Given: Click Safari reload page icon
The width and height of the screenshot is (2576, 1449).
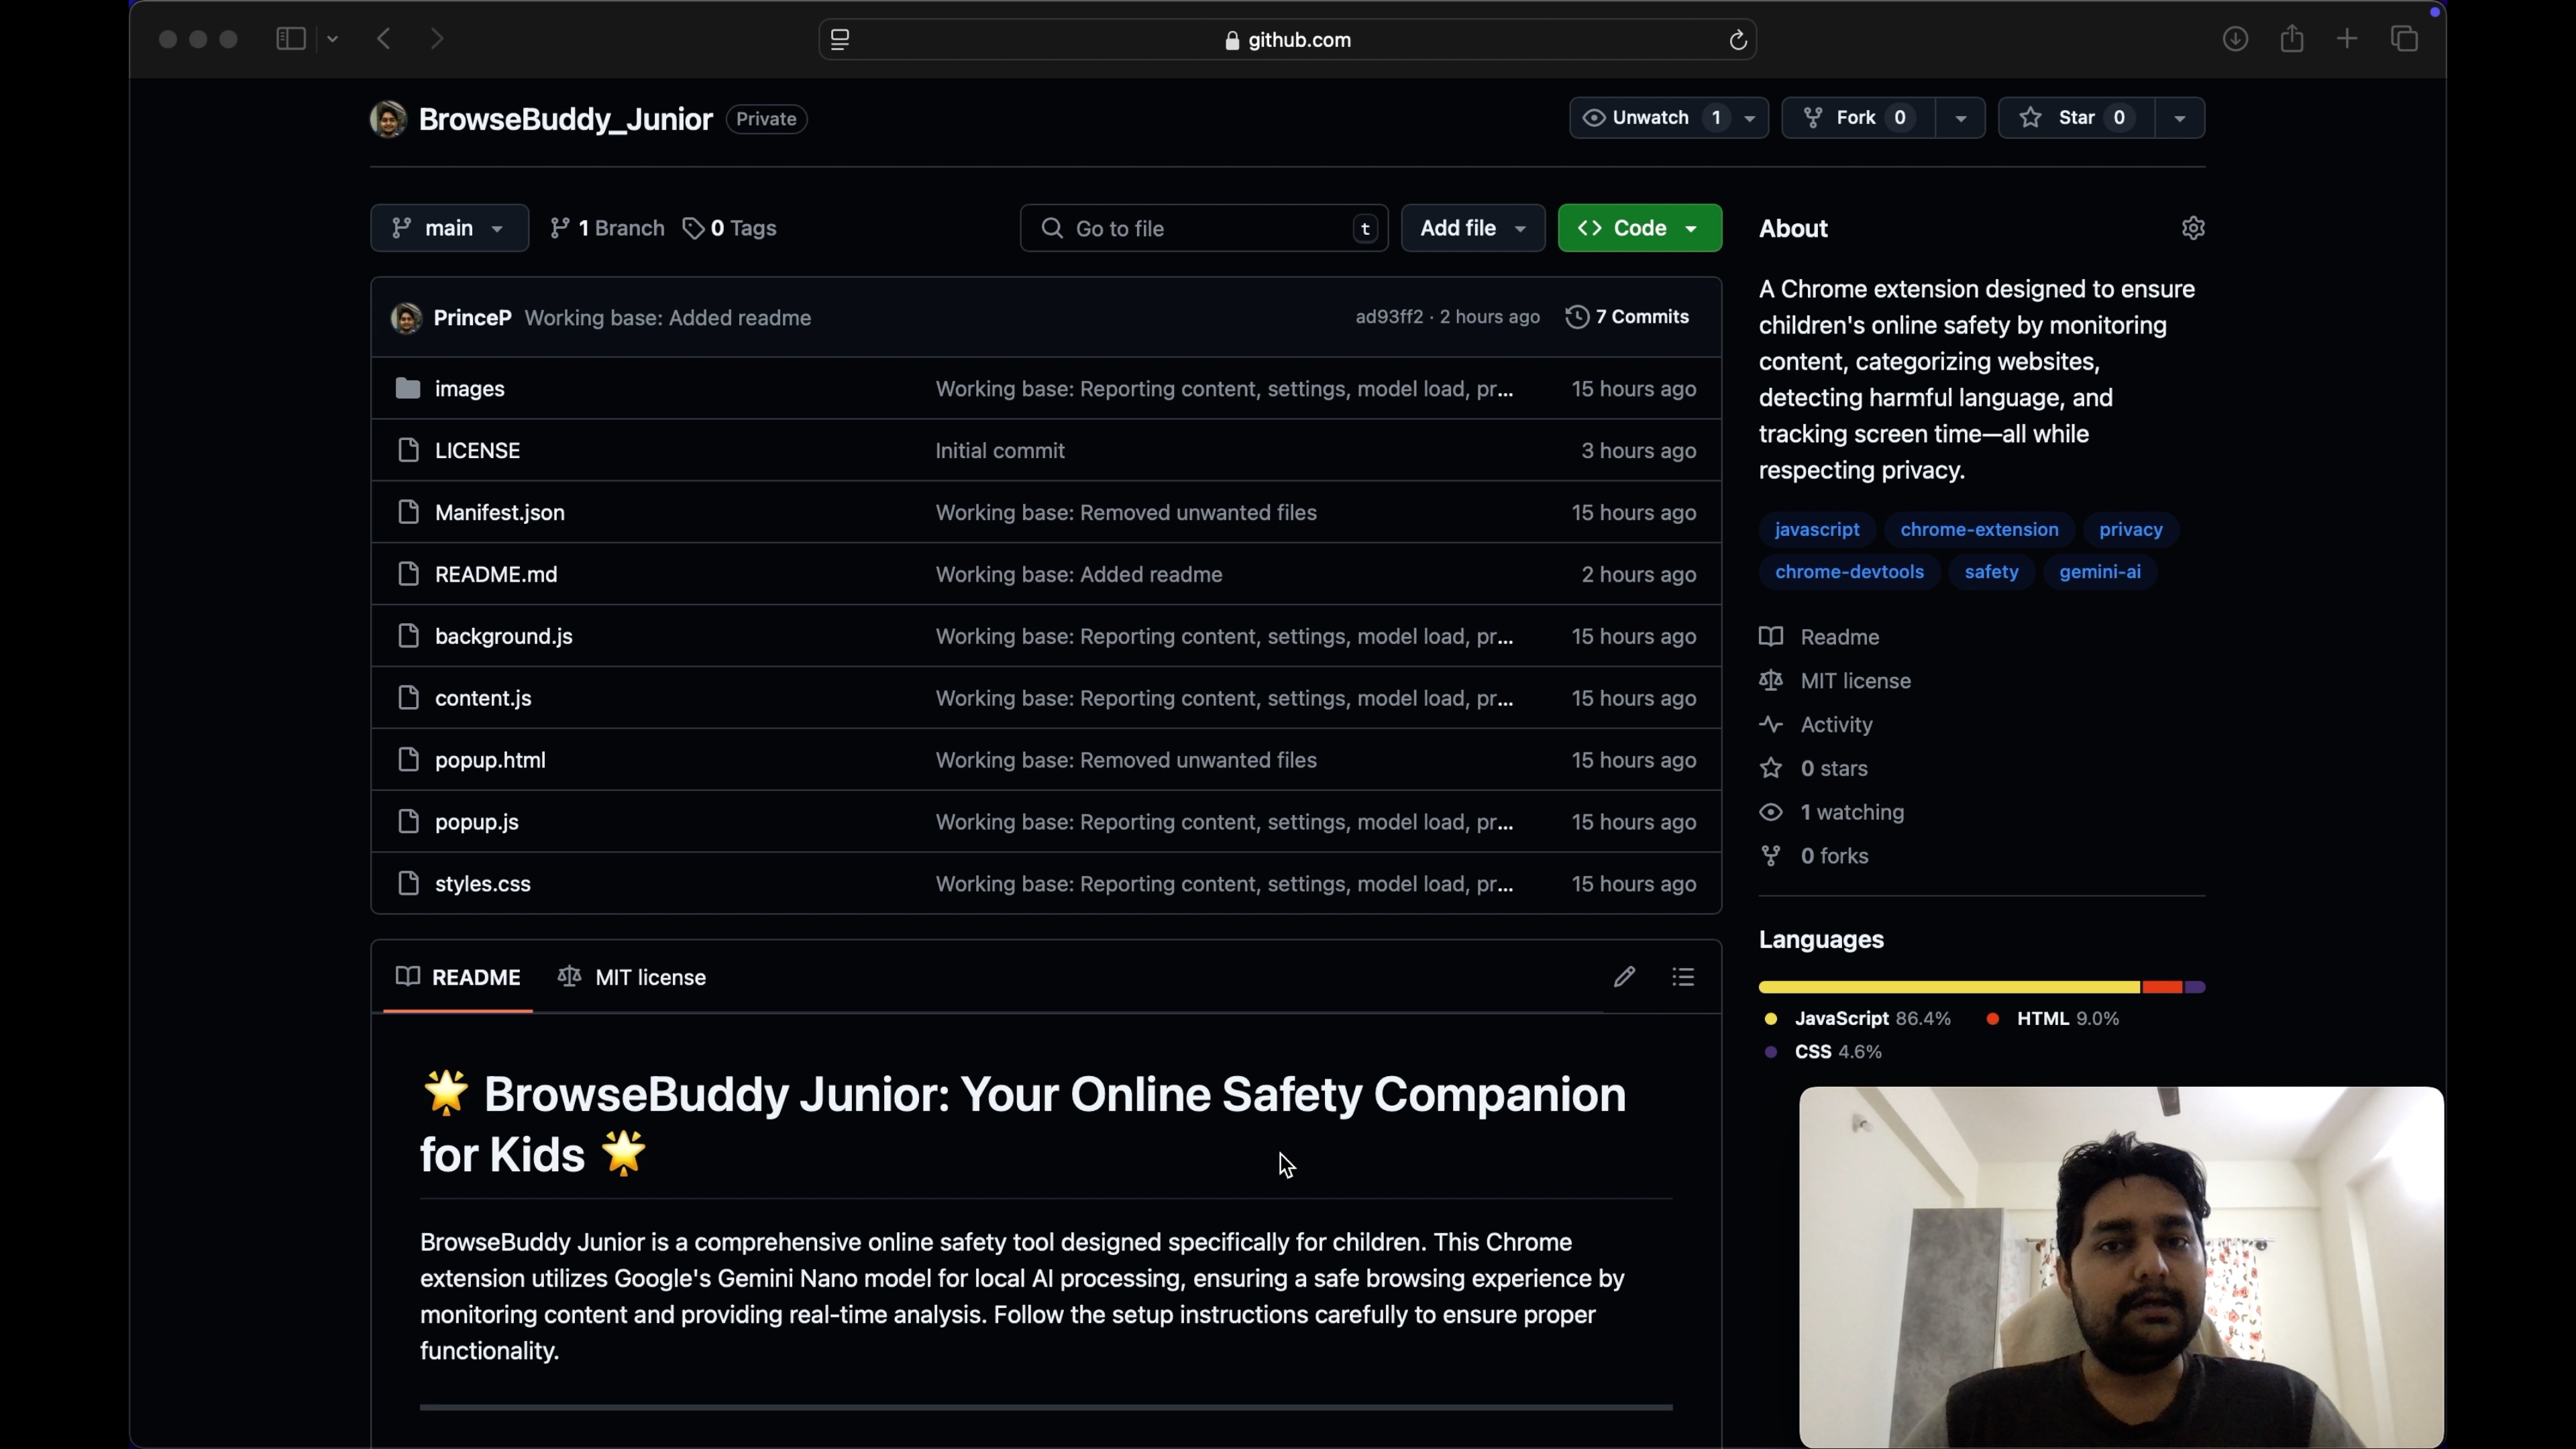Looking at the screenshot, I should tap(1738, 40).
